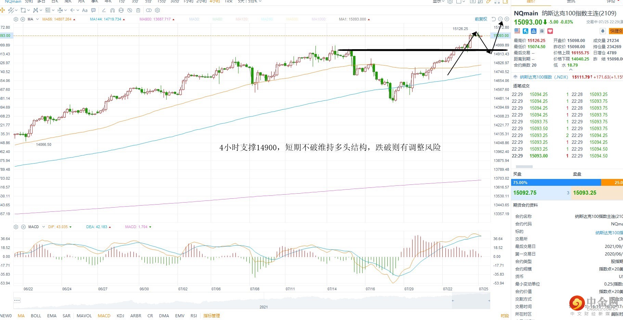Delete drawings with trash icon
The height and width of the screenshot is (320, 623).
click(x=138, y=10)
